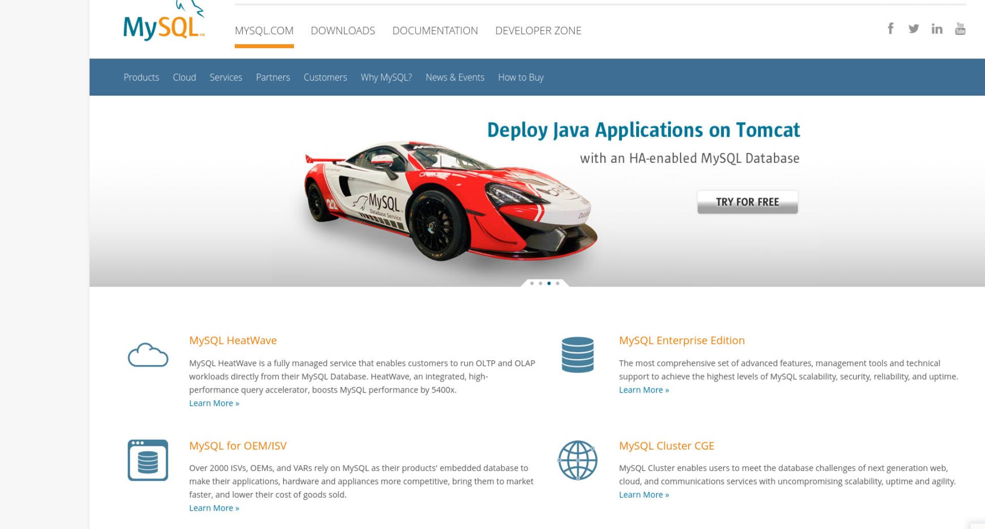
Task: Select the second carousel slide dot
Action: coord(540,283)
